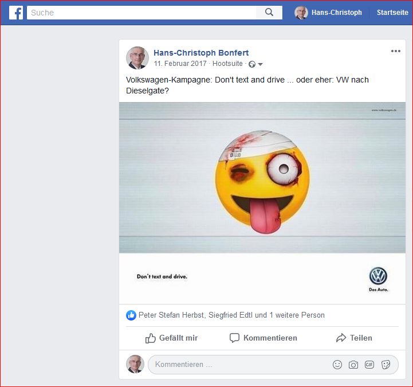Add a GIF to the comment
The height and width of the screenshot is (387, 413).
[x=369, y=365]
